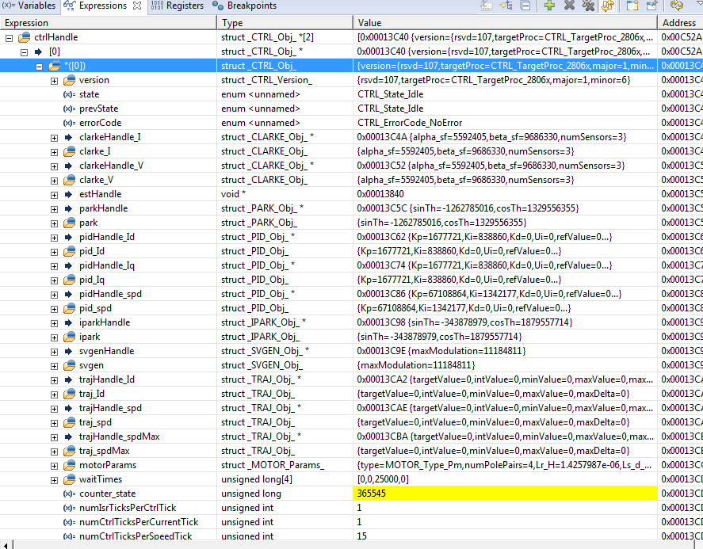Click the prevState variable icon
Image resolution: width=703 pixels, height=549 pixels.
[x=69, y=109]
